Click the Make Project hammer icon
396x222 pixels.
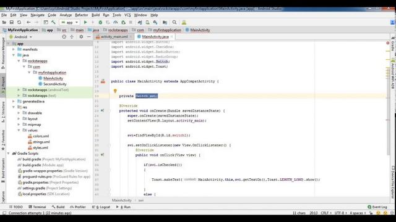coord(53,22)
